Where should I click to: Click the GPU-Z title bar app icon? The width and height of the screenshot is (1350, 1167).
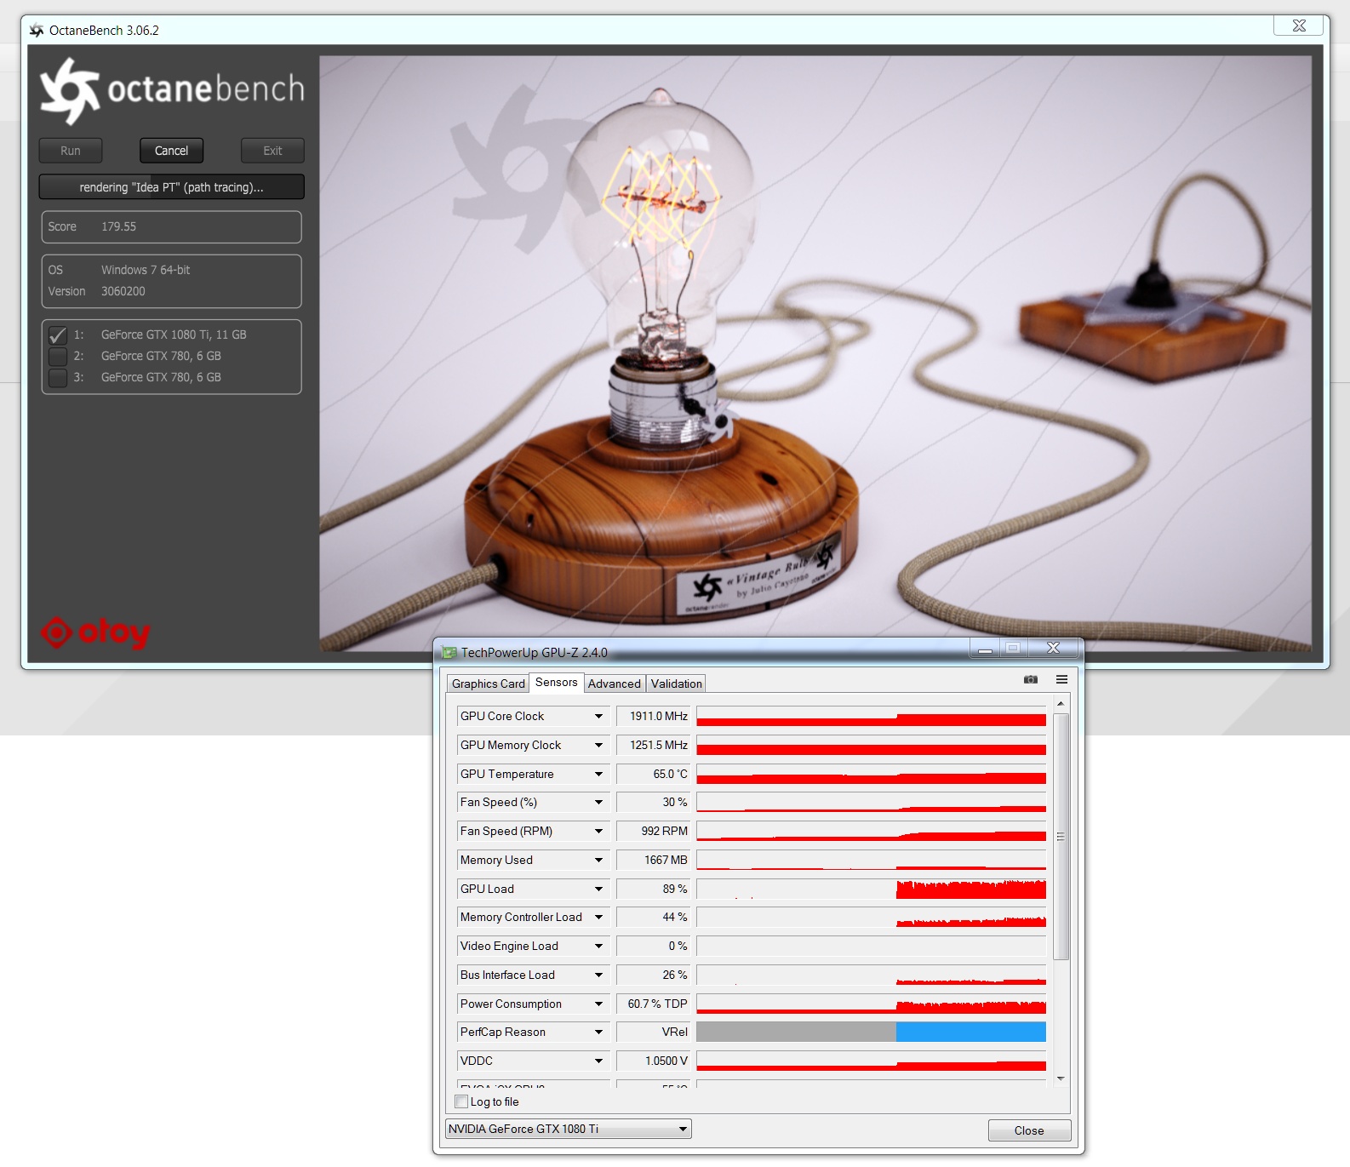point(449,653)
